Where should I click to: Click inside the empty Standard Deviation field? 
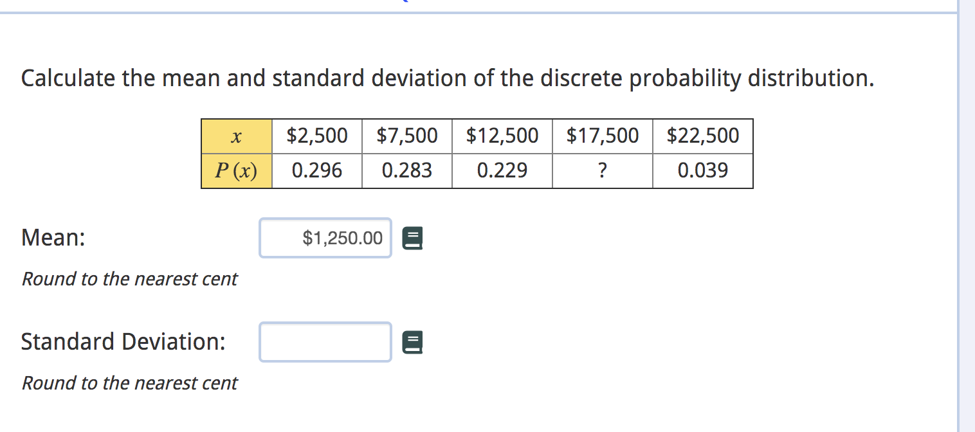tap(325, 342)
